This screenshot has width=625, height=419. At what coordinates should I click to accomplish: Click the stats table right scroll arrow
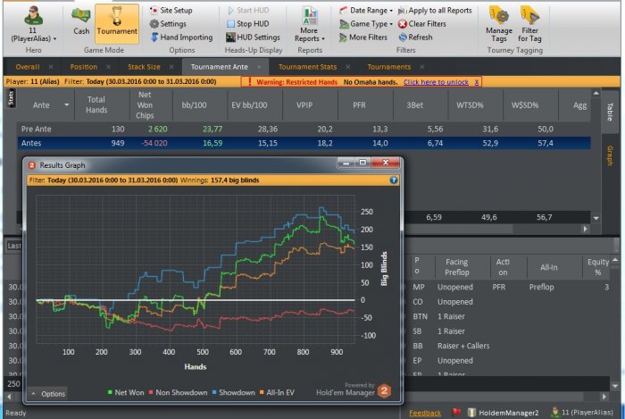click(x=585, y=229)
